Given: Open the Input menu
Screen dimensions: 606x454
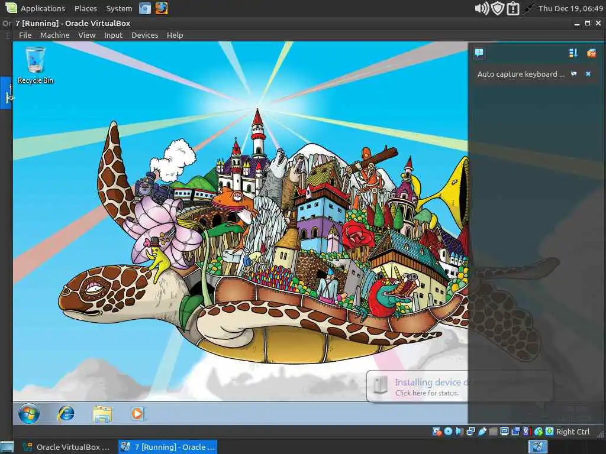Looking at the screenshot, I should (113, 35).
